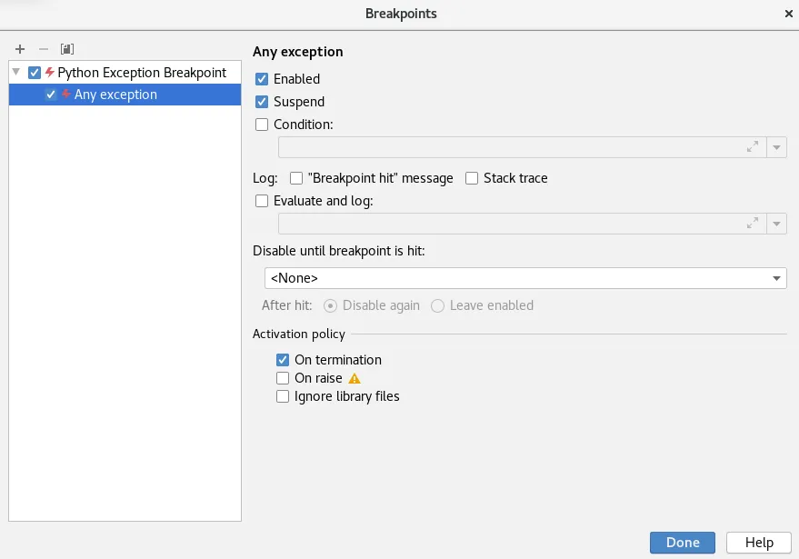Screen dimensions: 799x559
Task: Click the remove breakpoint minus icon
Action: pos(43,49)
